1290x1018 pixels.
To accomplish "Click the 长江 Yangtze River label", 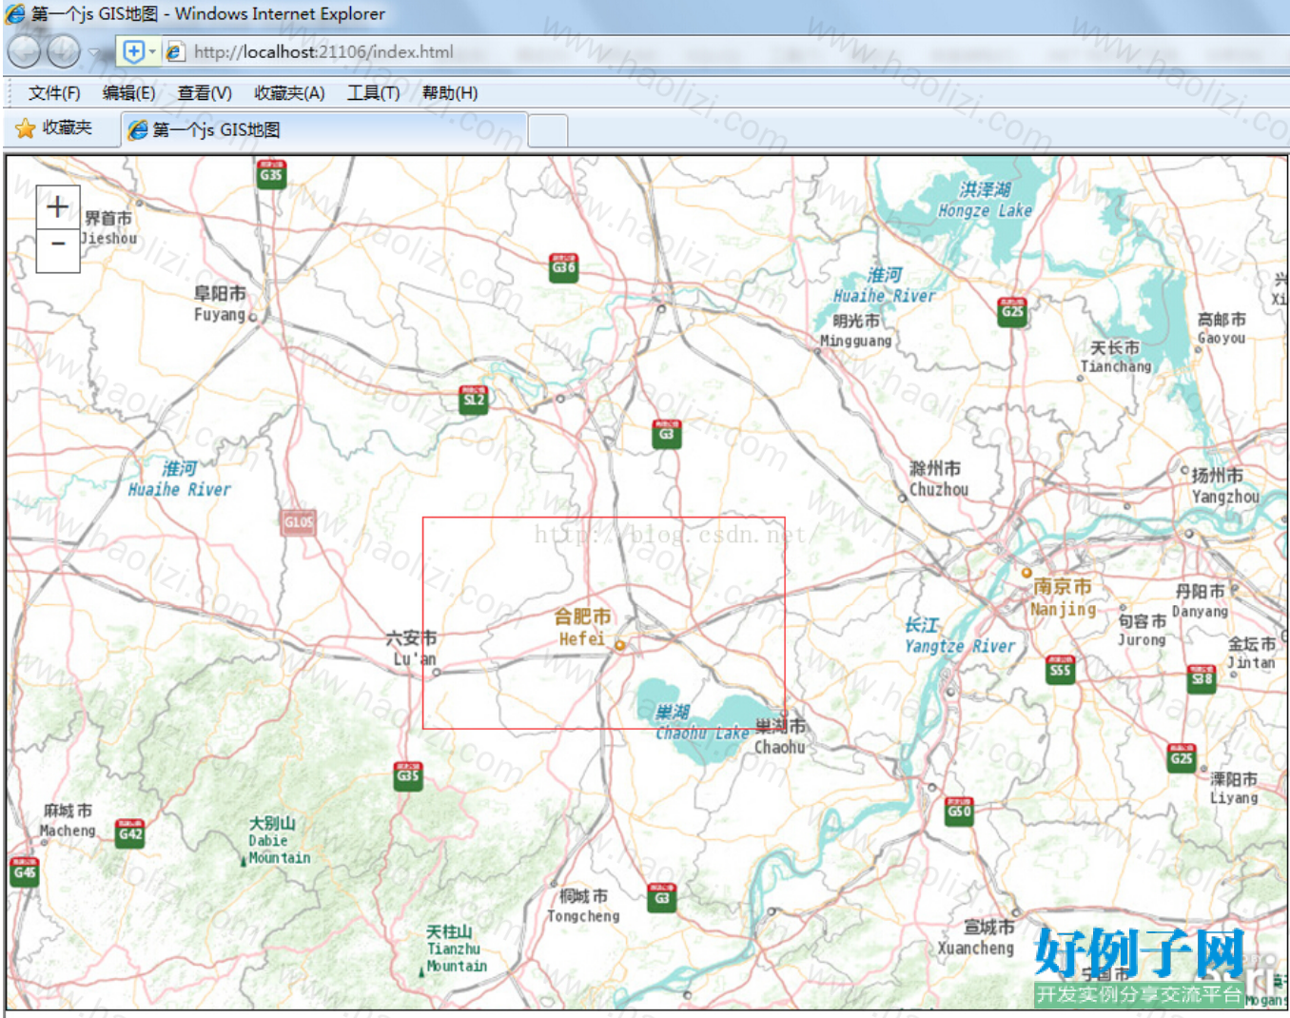I will (959, 636).
